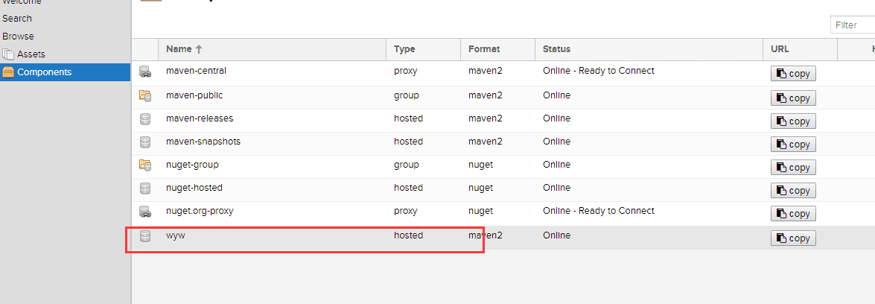Open Assets in the sidebar
Viewport: 875px width, 304px height.
pyautogui.click(x=31, y=54)
